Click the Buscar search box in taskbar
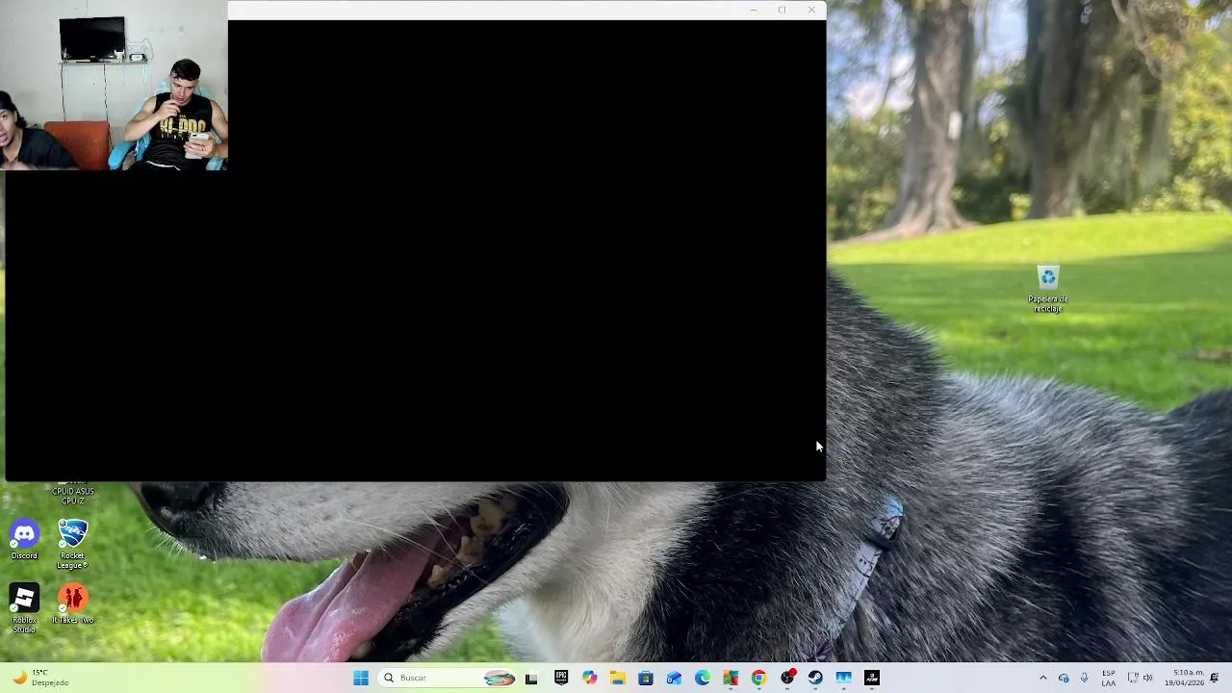The height and width of the screenshot is (693, 1232). (449, 678)
